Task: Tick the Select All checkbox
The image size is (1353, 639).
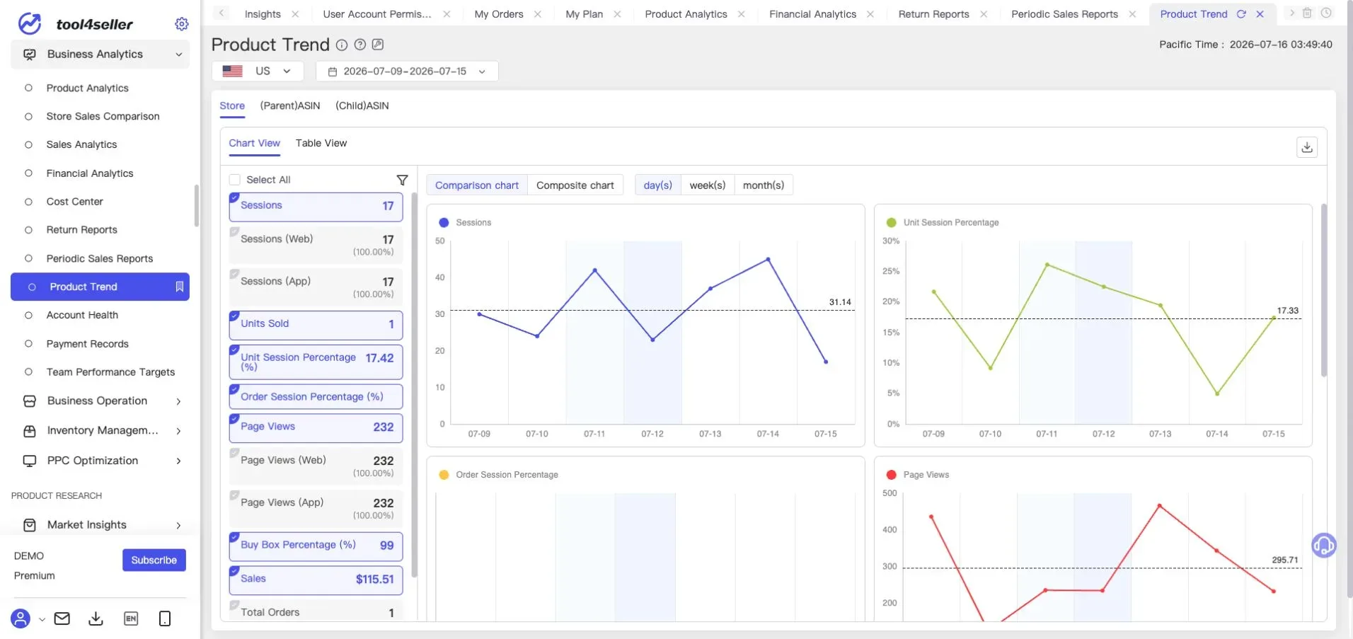Action: click(x=235, y=180)
